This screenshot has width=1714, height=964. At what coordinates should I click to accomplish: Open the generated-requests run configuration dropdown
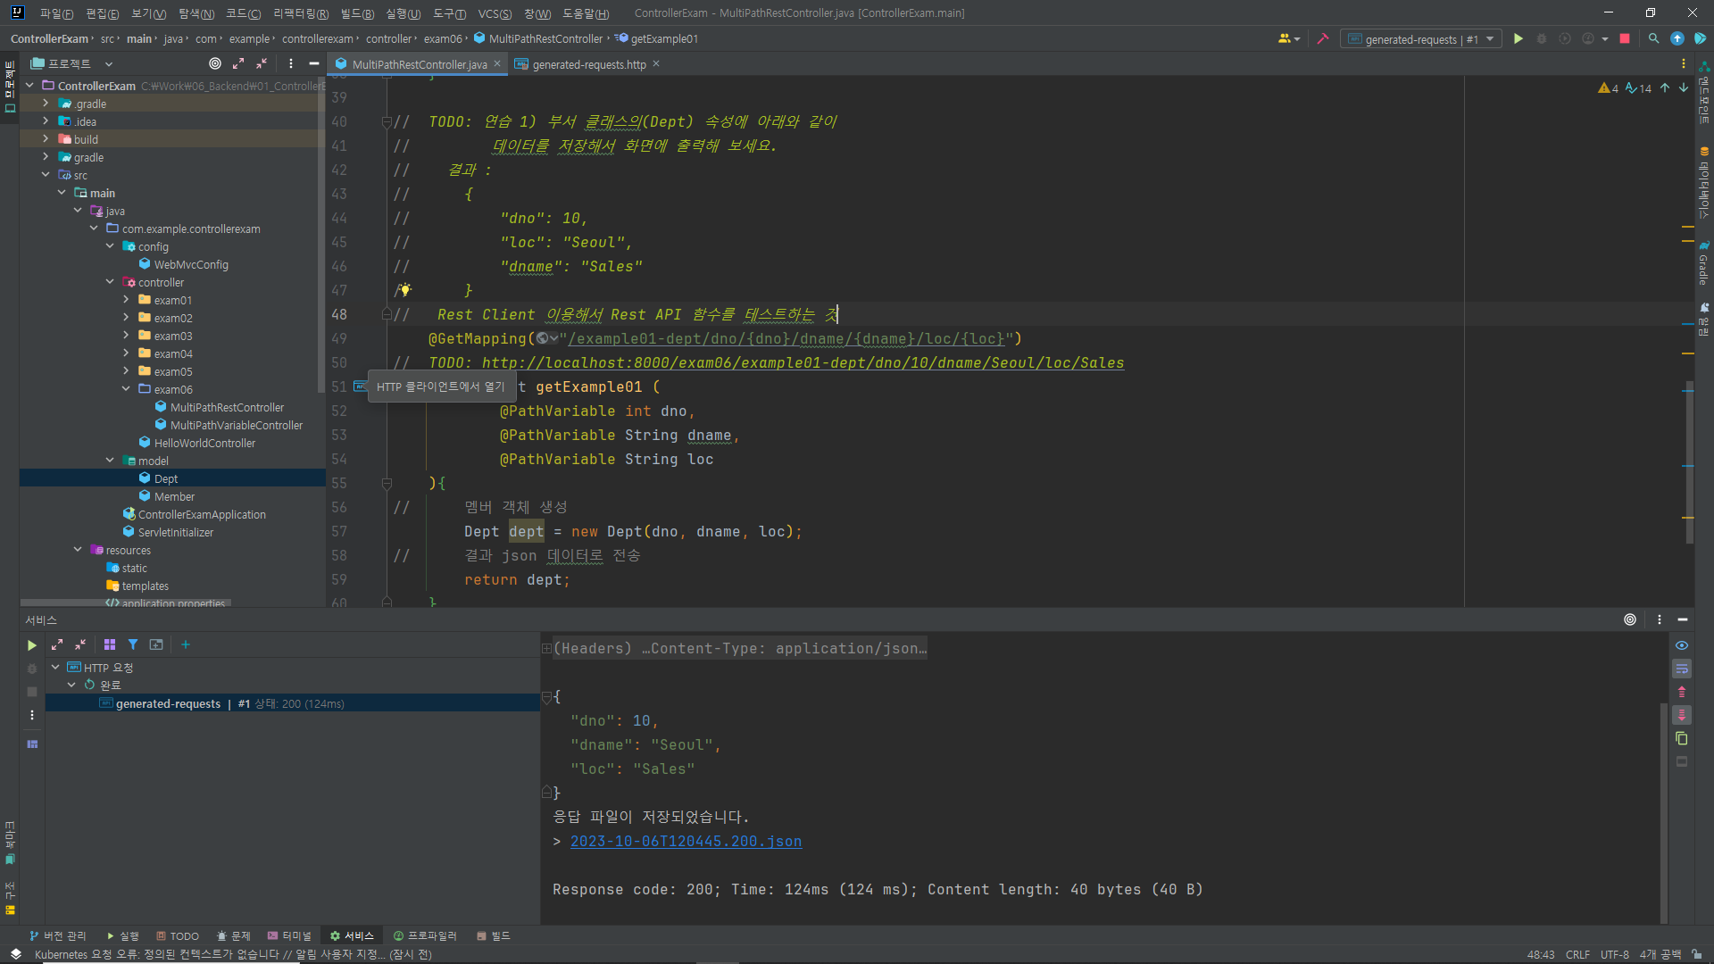click(x=1490, y=38)
